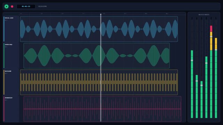Select the Synth Pad track header
This screenshot has height=125, width=223.
(11, 56)
